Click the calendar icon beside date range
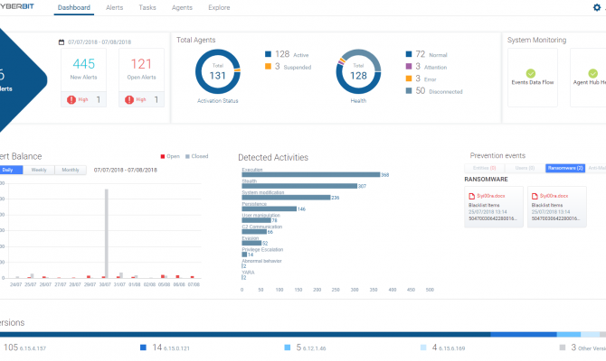 (62, 42)
